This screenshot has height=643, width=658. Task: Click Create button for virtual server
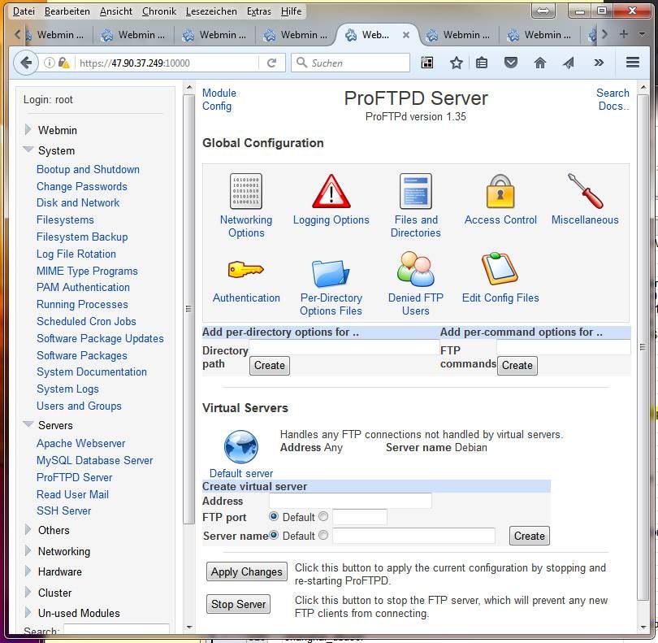(x=529, y=536)
